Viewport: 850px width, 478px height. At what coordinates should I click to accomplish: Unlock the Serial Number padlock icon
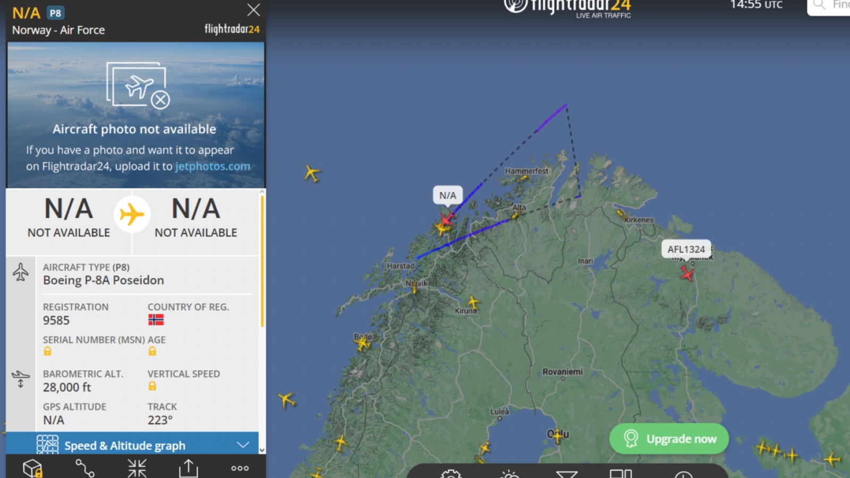point(48,351)
